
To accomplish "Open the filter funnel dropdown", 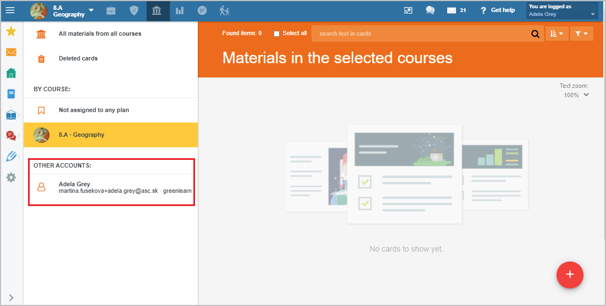I will pos(582,34).
